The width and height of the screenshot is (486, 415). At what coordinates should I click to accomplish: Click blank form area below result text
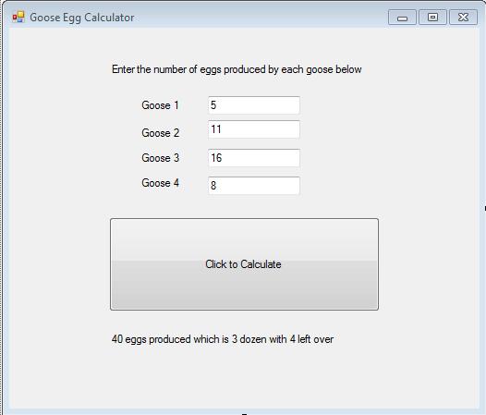(244, 377)
